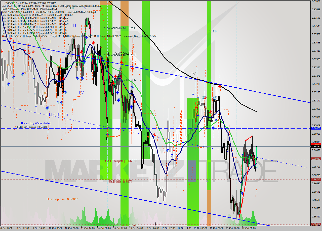The width and height of the screenshot is (322, 231).
Task: Click the '| | | 0.67284' wave label
Action: [119, 54]
